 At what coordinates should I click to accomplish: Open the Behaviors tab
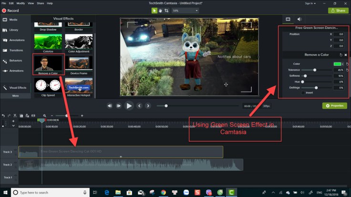point(15,61)
